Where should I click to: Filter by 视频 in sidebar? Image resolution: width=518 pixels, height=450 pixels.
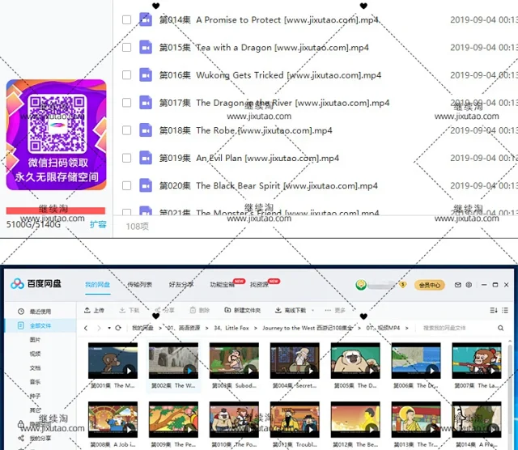tap(35, 354)
